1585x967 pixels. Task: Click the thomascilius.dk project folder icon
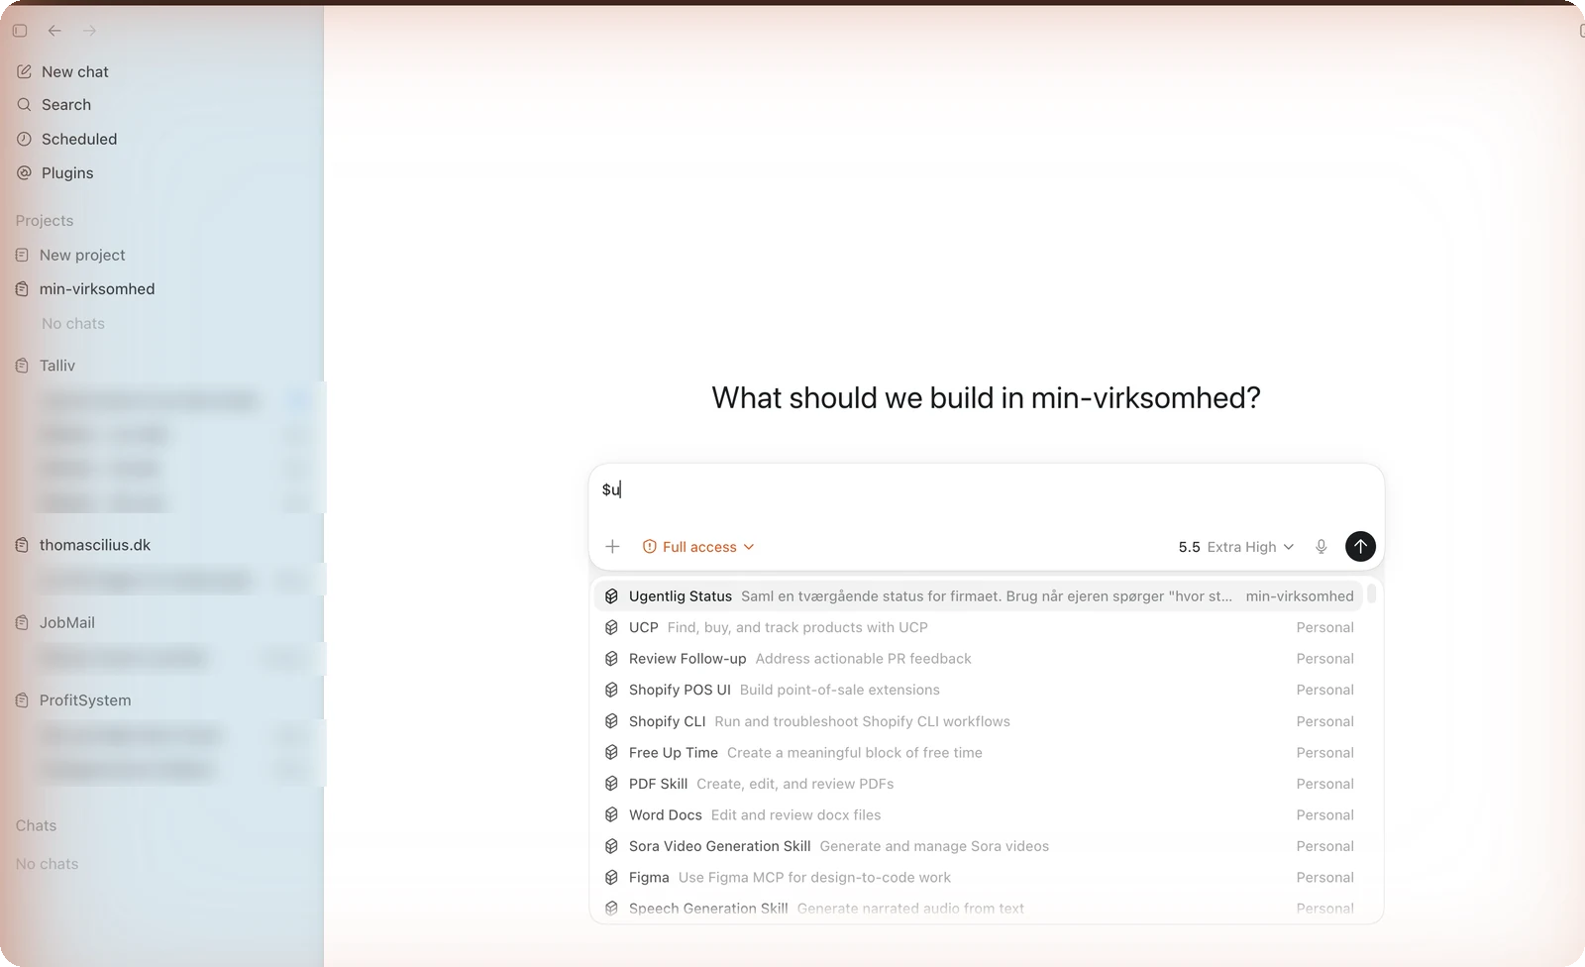(x=22, y=545)
